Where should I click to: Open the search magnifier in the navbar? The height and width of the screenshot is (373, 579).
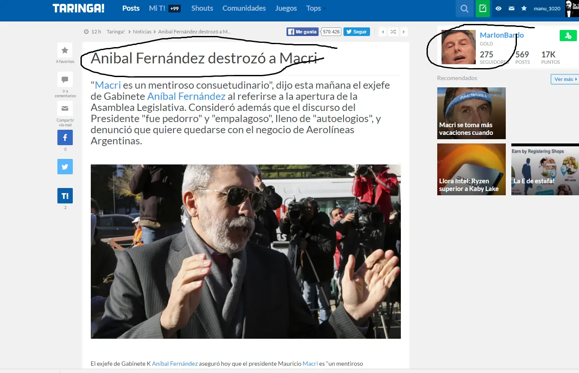click(464, 8)
